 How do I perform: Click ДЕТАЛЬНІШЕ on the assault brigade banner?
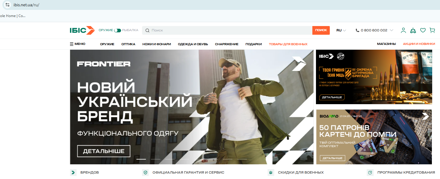pos(332,97)
